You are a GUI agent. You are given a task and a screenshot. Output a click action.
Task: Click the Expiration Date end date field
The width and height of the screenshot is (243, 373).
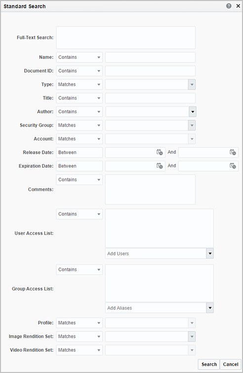pos(208,166)
